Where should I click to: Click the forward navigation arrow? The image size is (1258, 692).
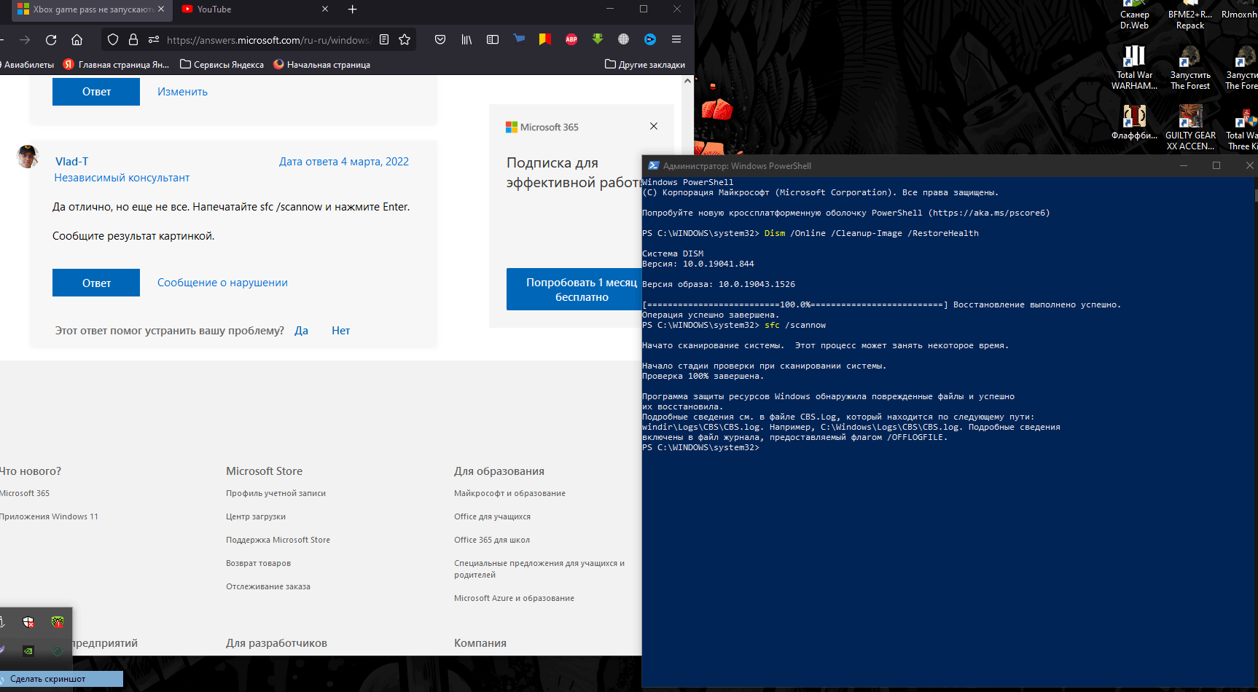pyautogui.click(x=25, y=40)
